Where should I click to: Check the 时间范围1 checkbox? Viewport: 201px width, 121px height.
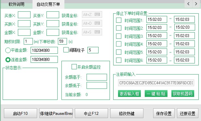click(119, 20)
